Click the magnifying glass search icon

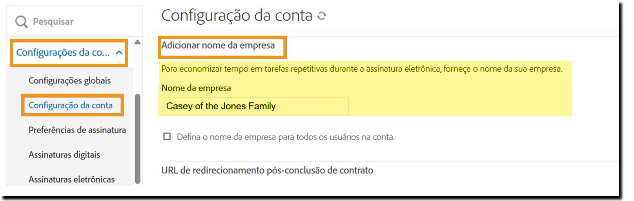pos(21,22)
